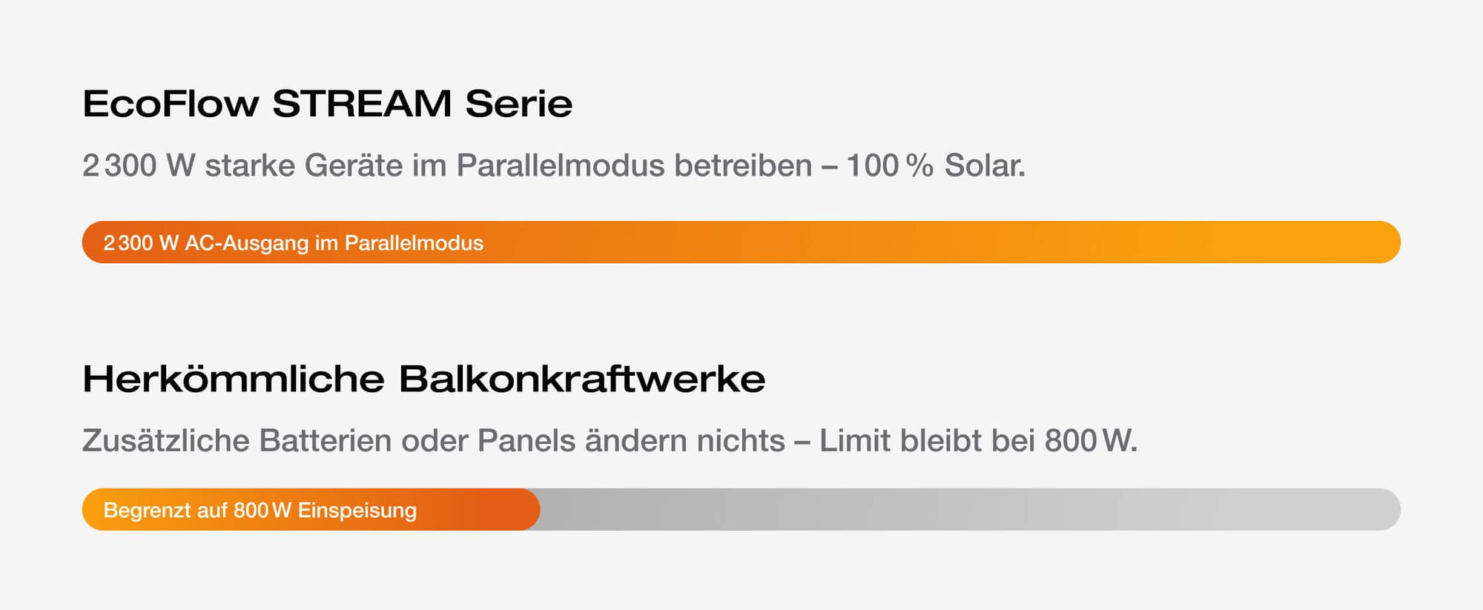Click 'Limit bleibt bei' in the second subtitle
Viewport: 1483px width, 610px height.
point(927,441)
